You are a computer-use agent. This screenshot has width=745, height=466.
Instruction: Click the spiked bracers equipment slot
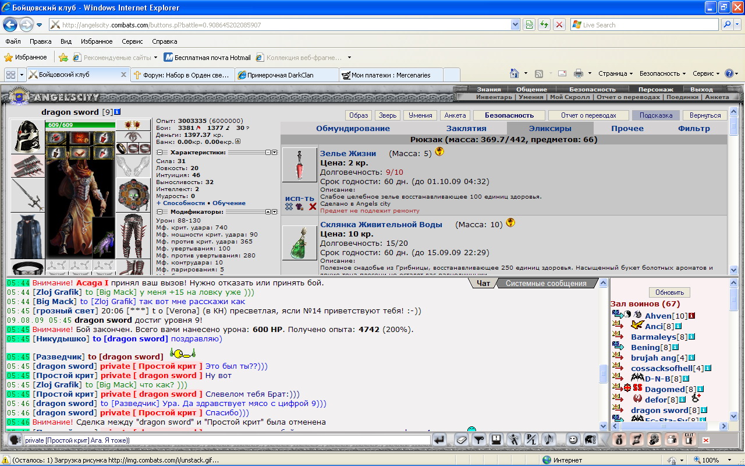(x=27, y=165)
